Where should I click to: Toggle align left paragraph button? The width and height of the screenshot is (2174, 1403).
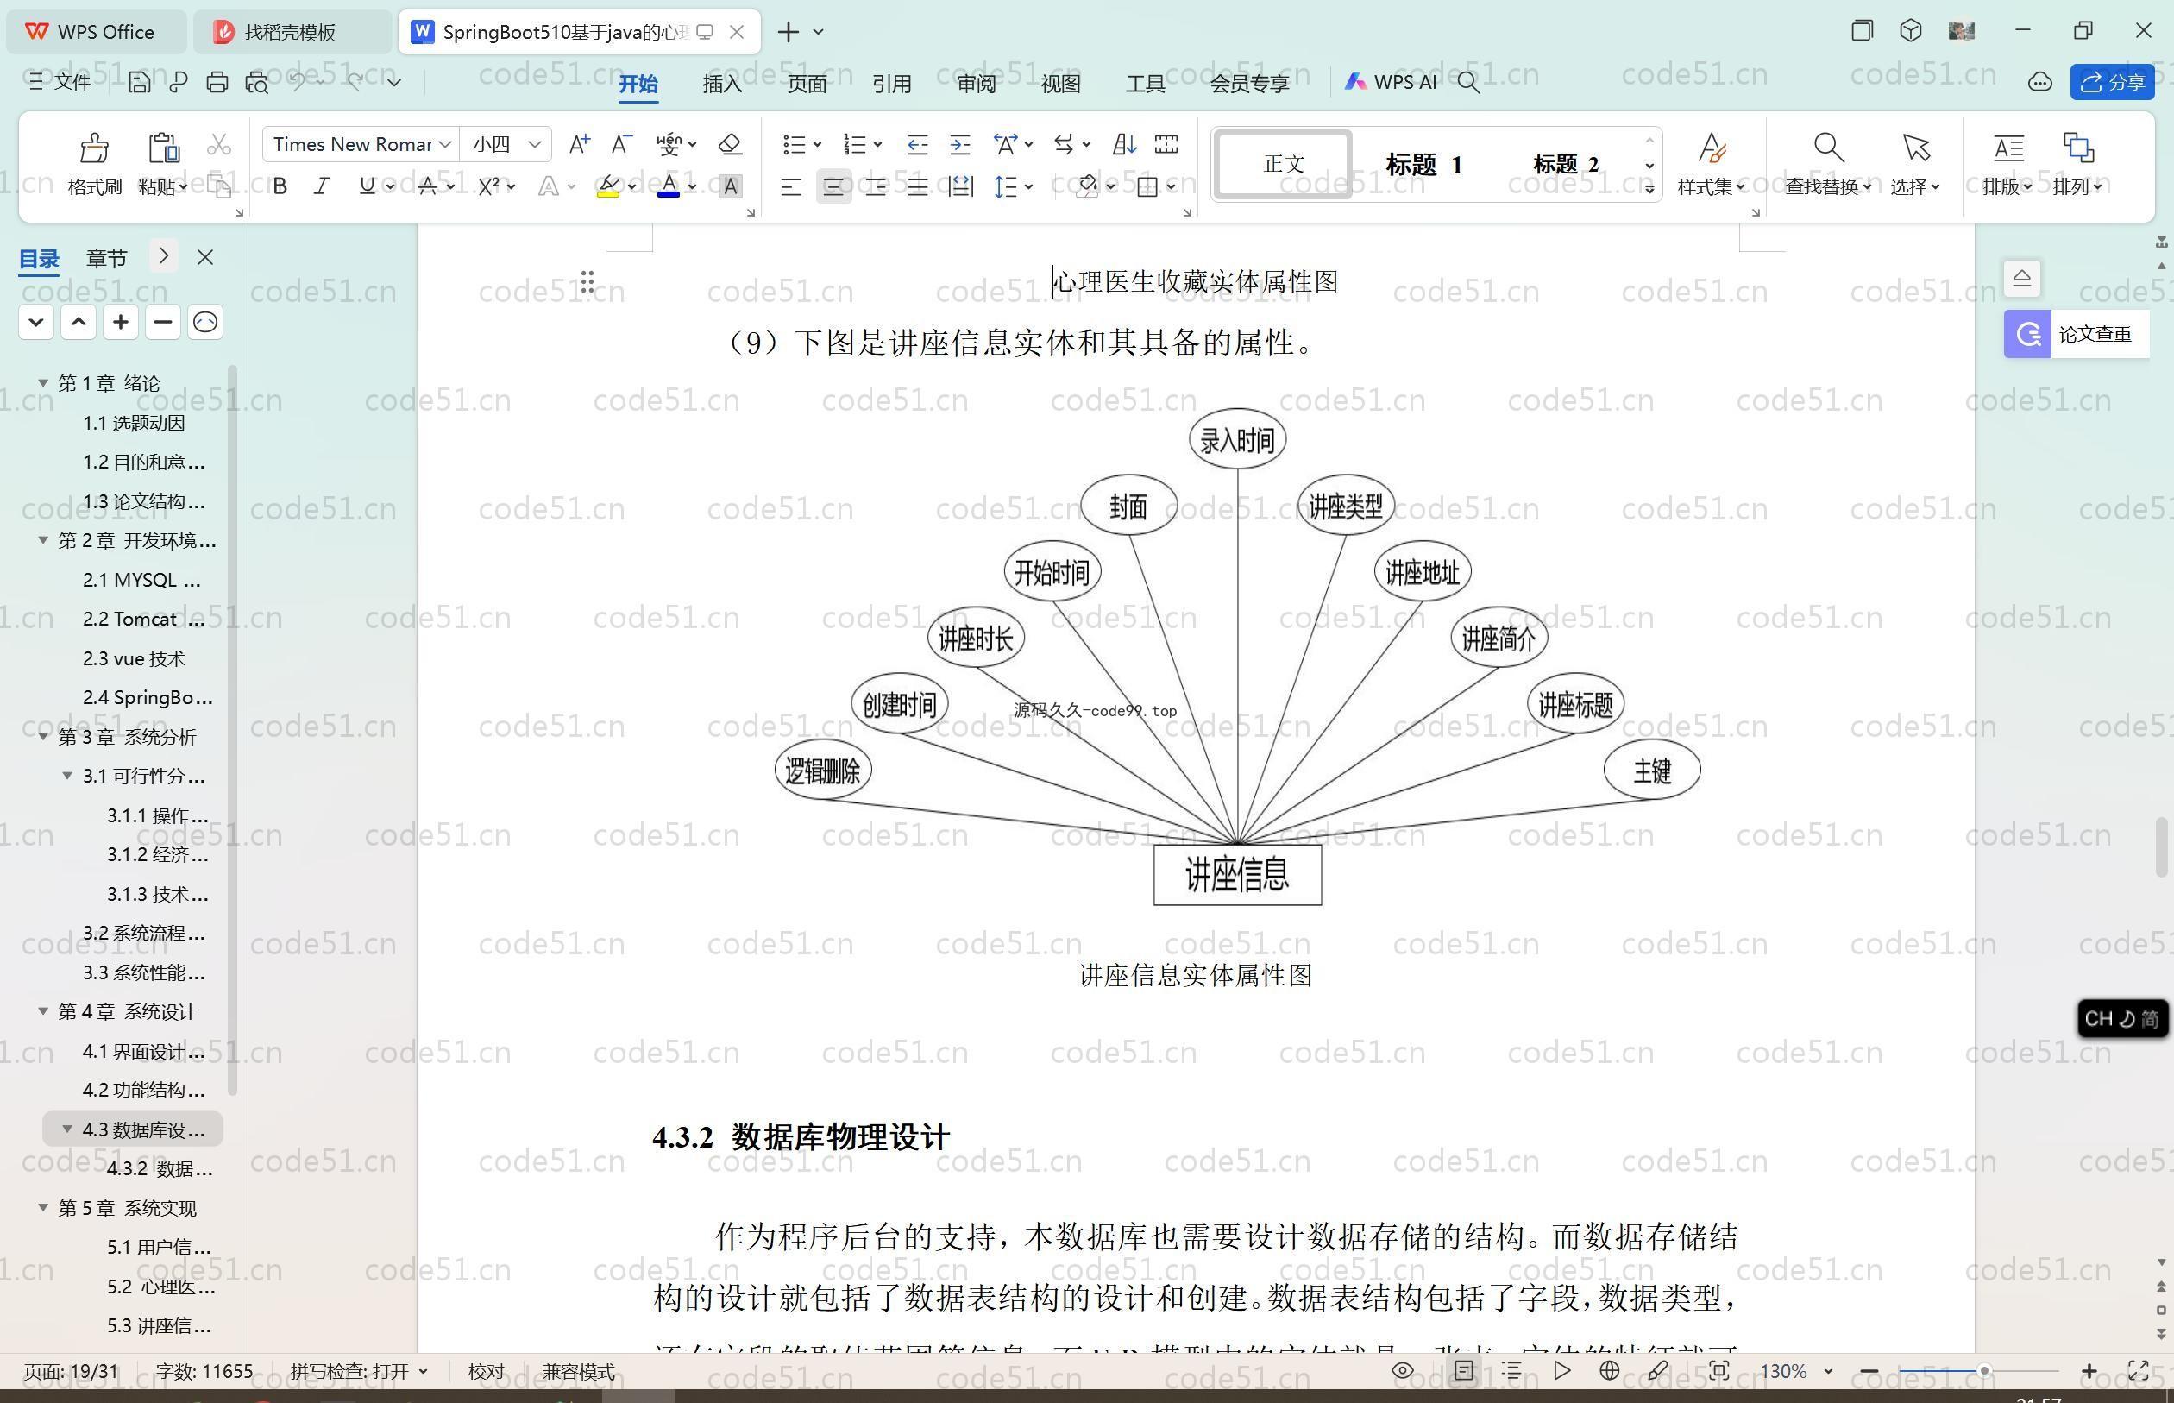[x=790, y=186]
